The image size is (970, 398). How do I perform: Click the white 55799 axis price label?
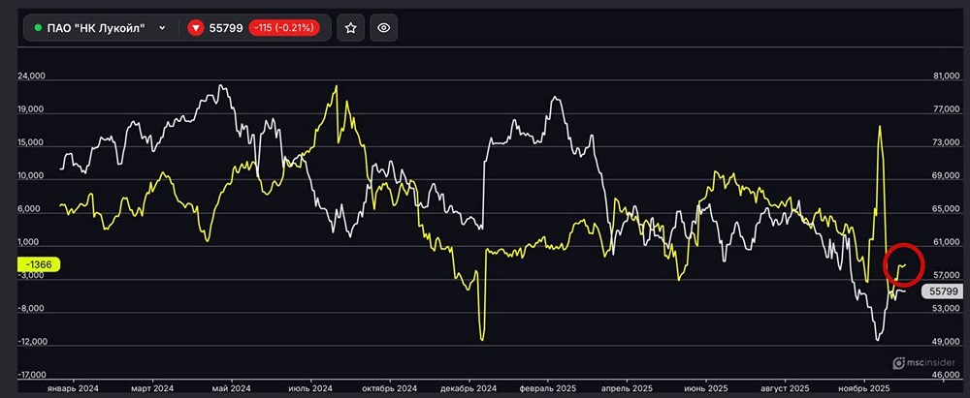(x=944, y=291)
